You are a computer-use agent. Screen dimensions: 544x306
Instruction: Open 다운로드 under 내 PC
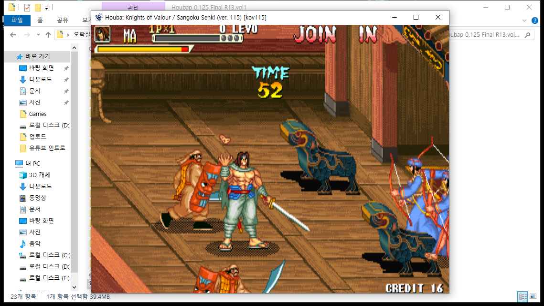(x=40, y=186)
